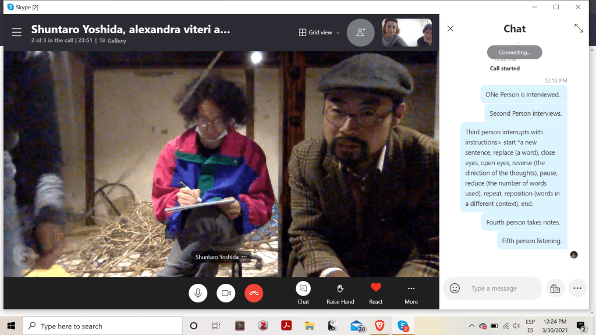End the call with red hang-up button
Screen dimensions: 596x335
point(254,293)
